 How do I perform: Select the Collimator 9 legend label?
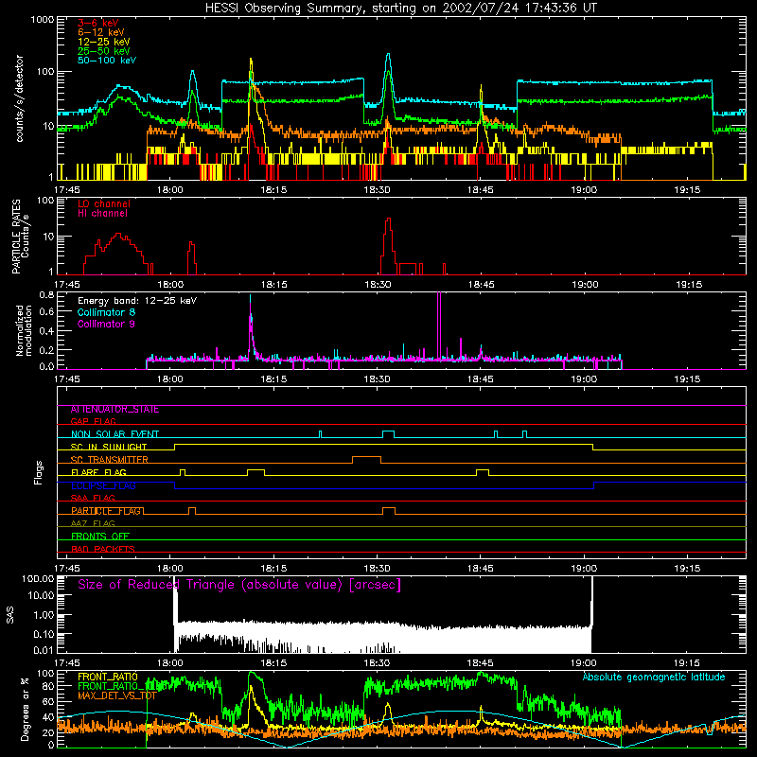click(106, 324)
